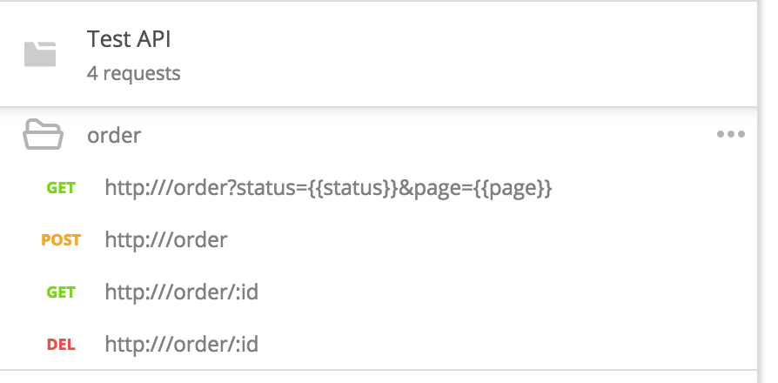
Task: Open the POST http:///order request
Action: [x=166, y=240]
